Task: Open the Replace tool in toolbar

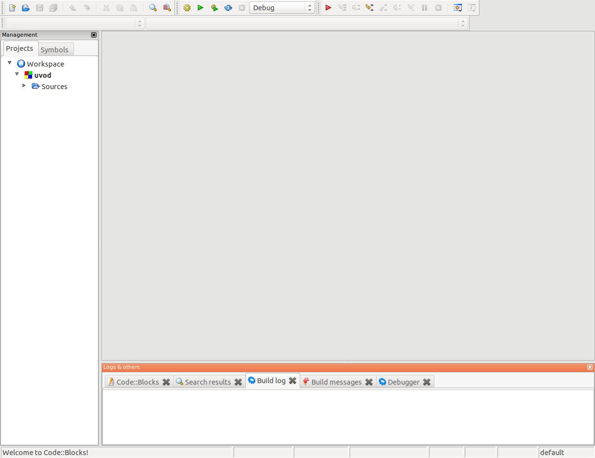Action: pos(167,8)
